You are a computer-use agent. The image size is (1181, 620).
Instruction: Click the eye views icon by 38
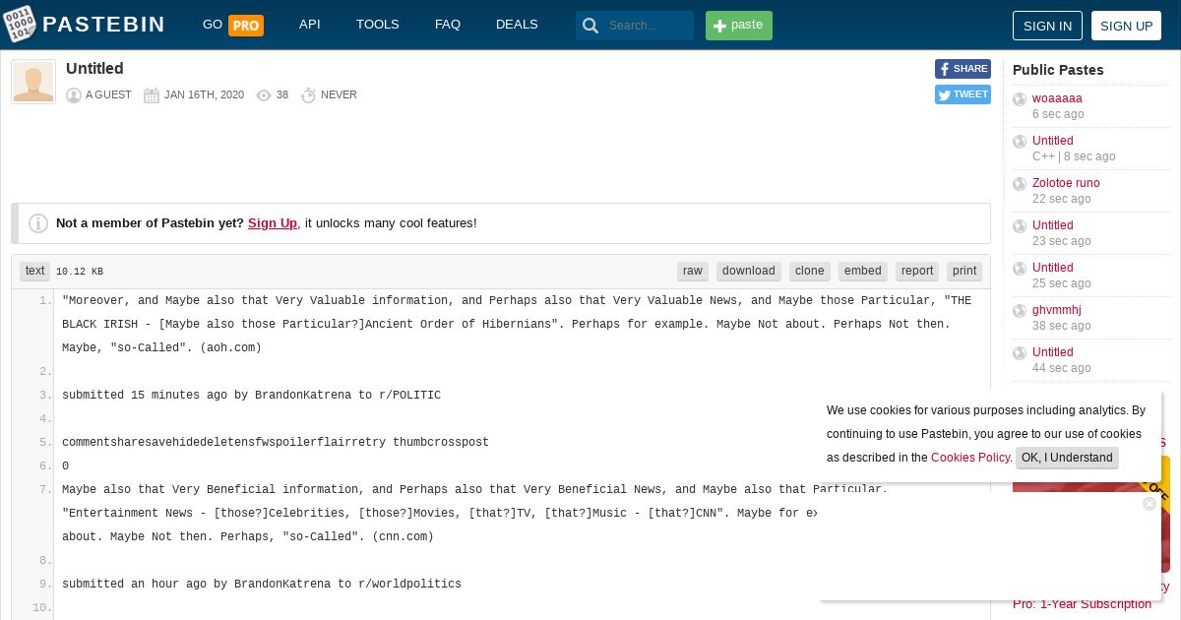[264, 95]
